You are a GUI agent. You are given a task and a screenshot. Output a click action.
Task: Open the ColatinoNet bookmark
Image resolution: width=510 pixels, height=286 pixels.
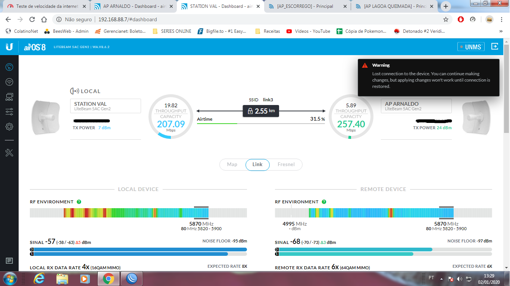22,31
